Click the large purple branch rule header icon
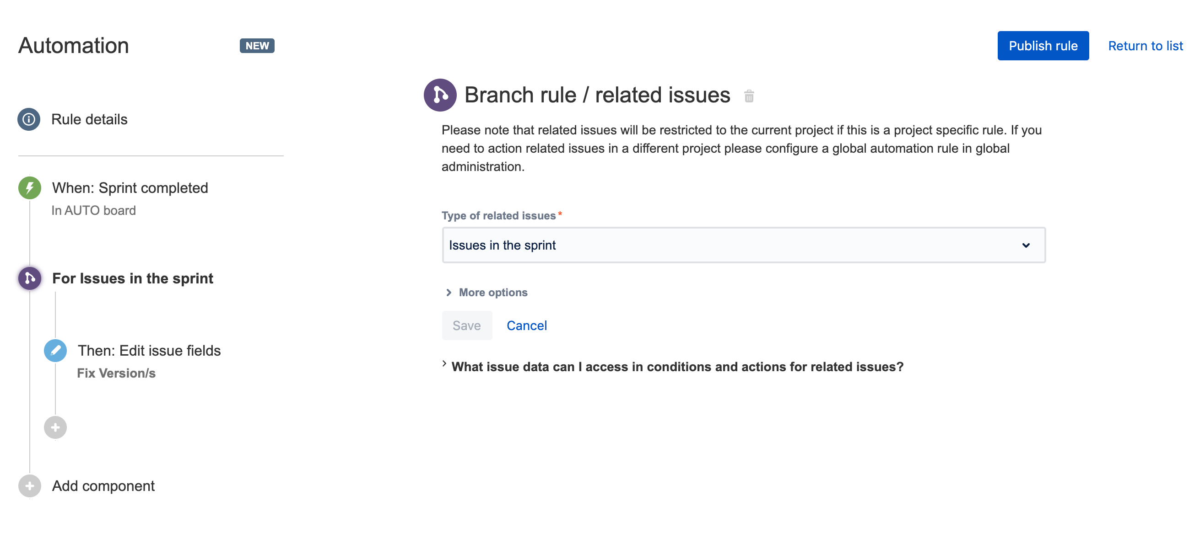 pos(439,96)
